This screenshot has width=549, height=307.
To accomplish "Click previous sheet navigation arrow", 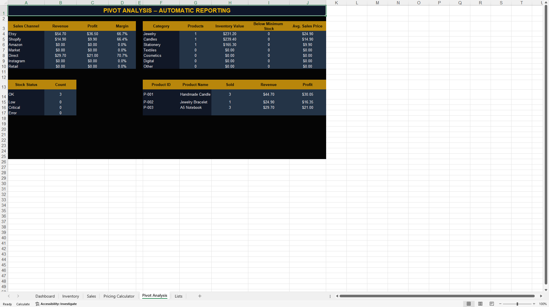I will pos(9,296).
